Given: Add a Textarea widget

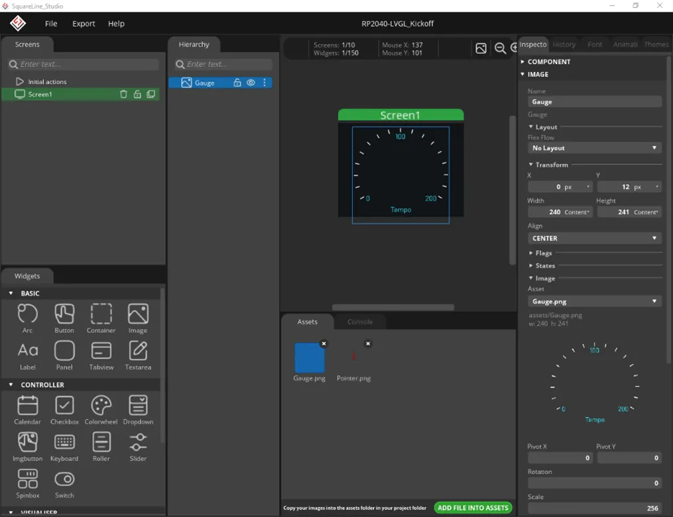Looking at the screenshot, I should [138, 355].
